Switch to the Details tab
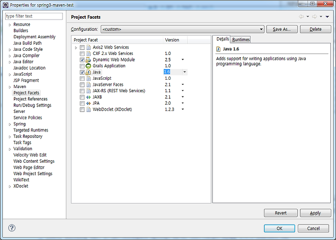This screenshot has width=336, height=240. [x=223, y=39]
